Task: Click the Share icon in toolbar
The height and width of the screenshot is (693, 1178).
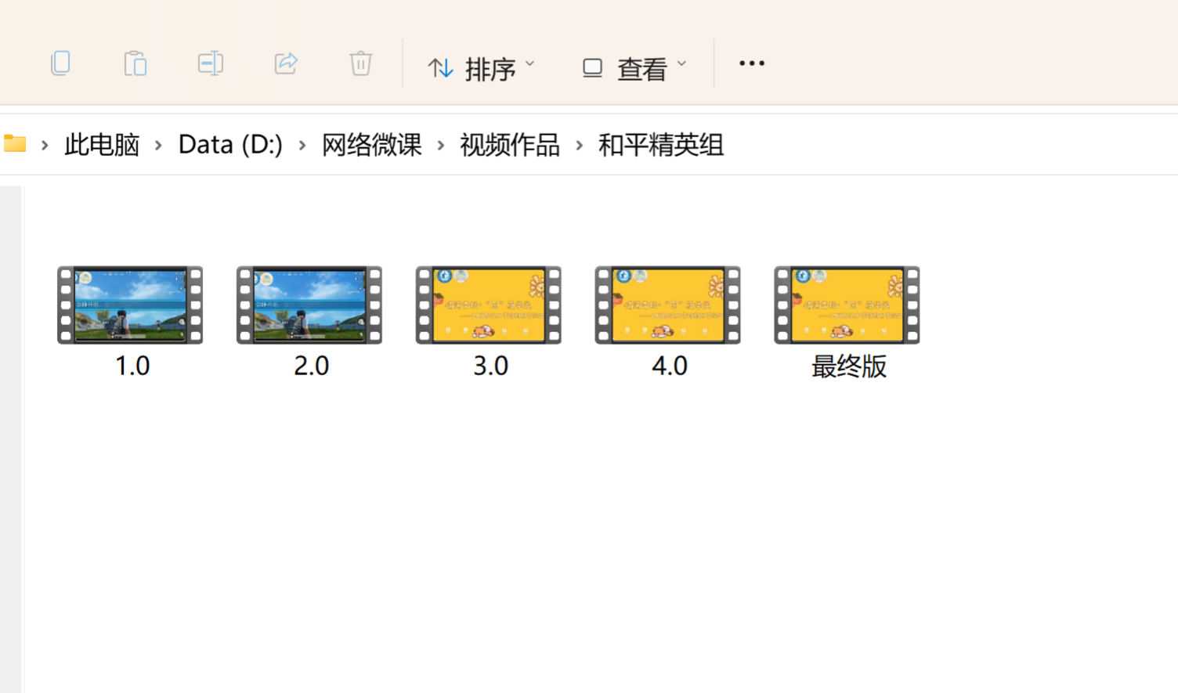Action: pyautogui.click(x=286, y=63)
